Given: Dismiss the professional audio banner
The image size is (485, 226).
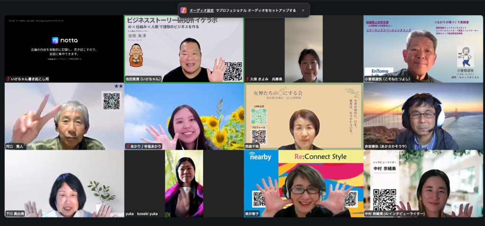Looking at the screenshot, I should click(302, 10).
